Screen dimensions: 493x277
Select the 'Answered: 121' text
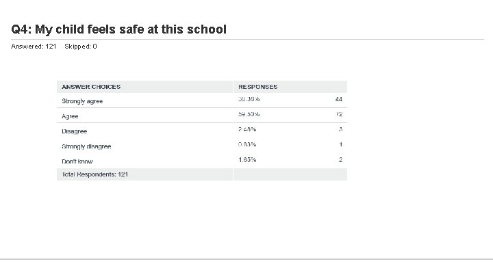click(x=34, y=47)
